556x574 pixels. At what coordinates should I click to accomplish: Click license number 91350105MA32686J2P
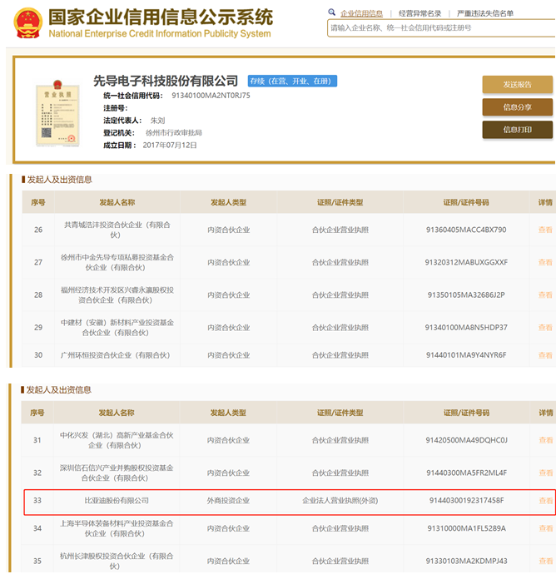click(466, 295)
